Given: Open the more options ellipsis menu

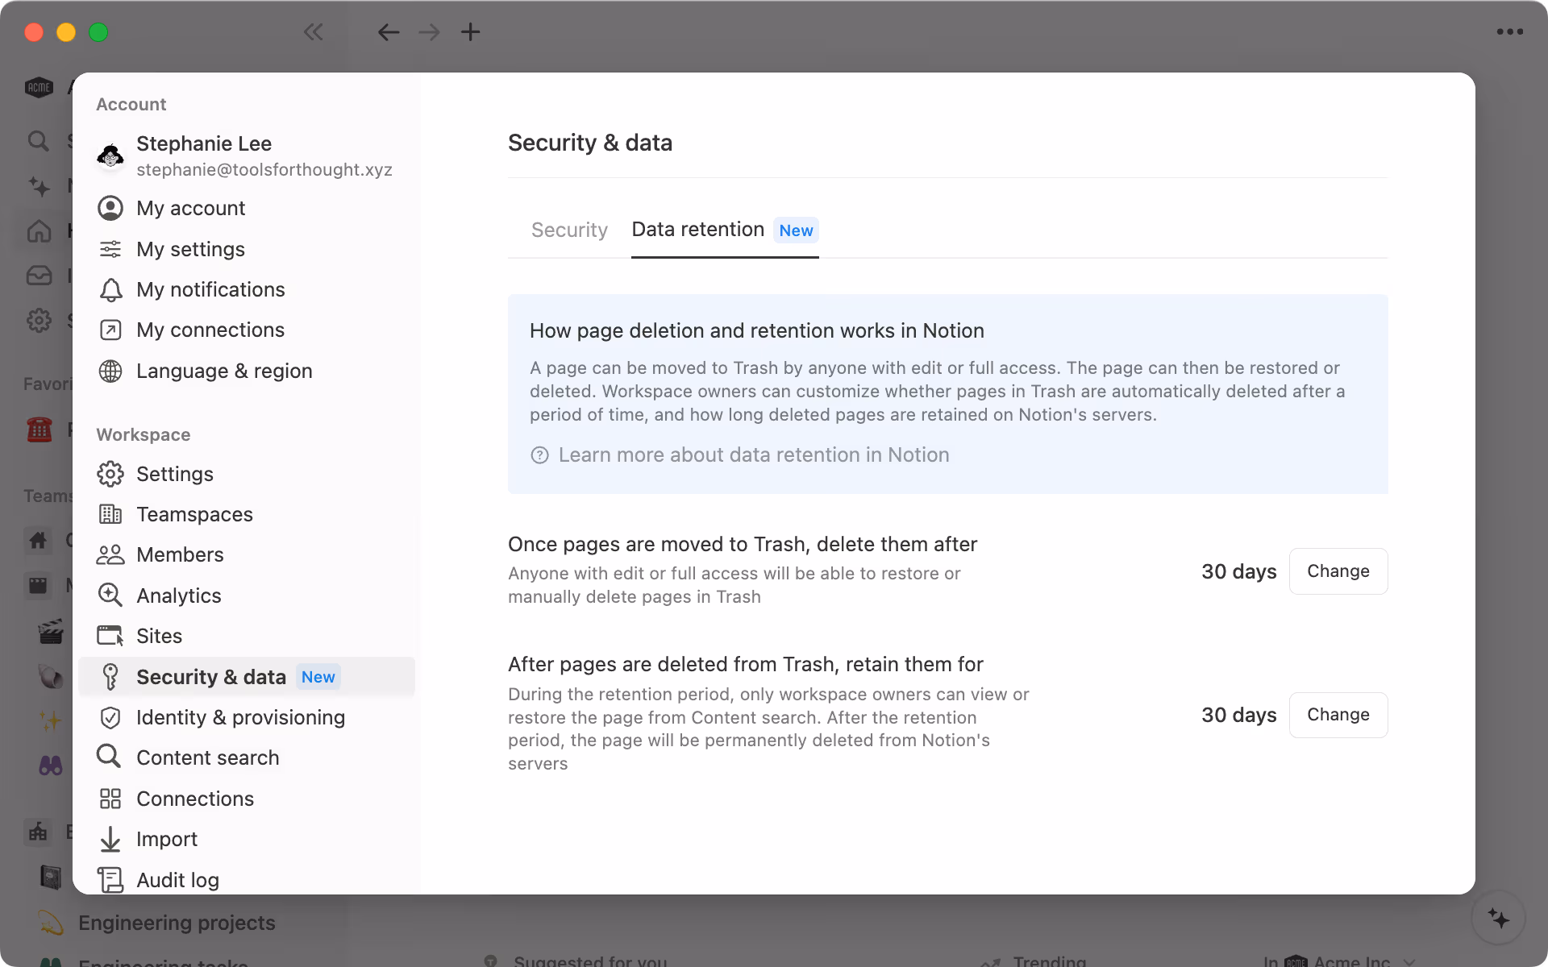Looking at the screenshot, I should tap(1511, 32).
